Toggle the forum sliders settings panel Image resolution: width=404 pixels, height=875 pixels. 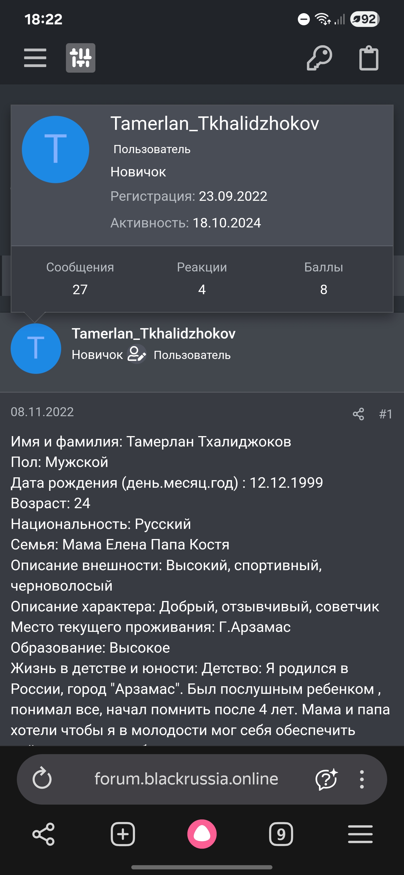click(x=81, y=58)
